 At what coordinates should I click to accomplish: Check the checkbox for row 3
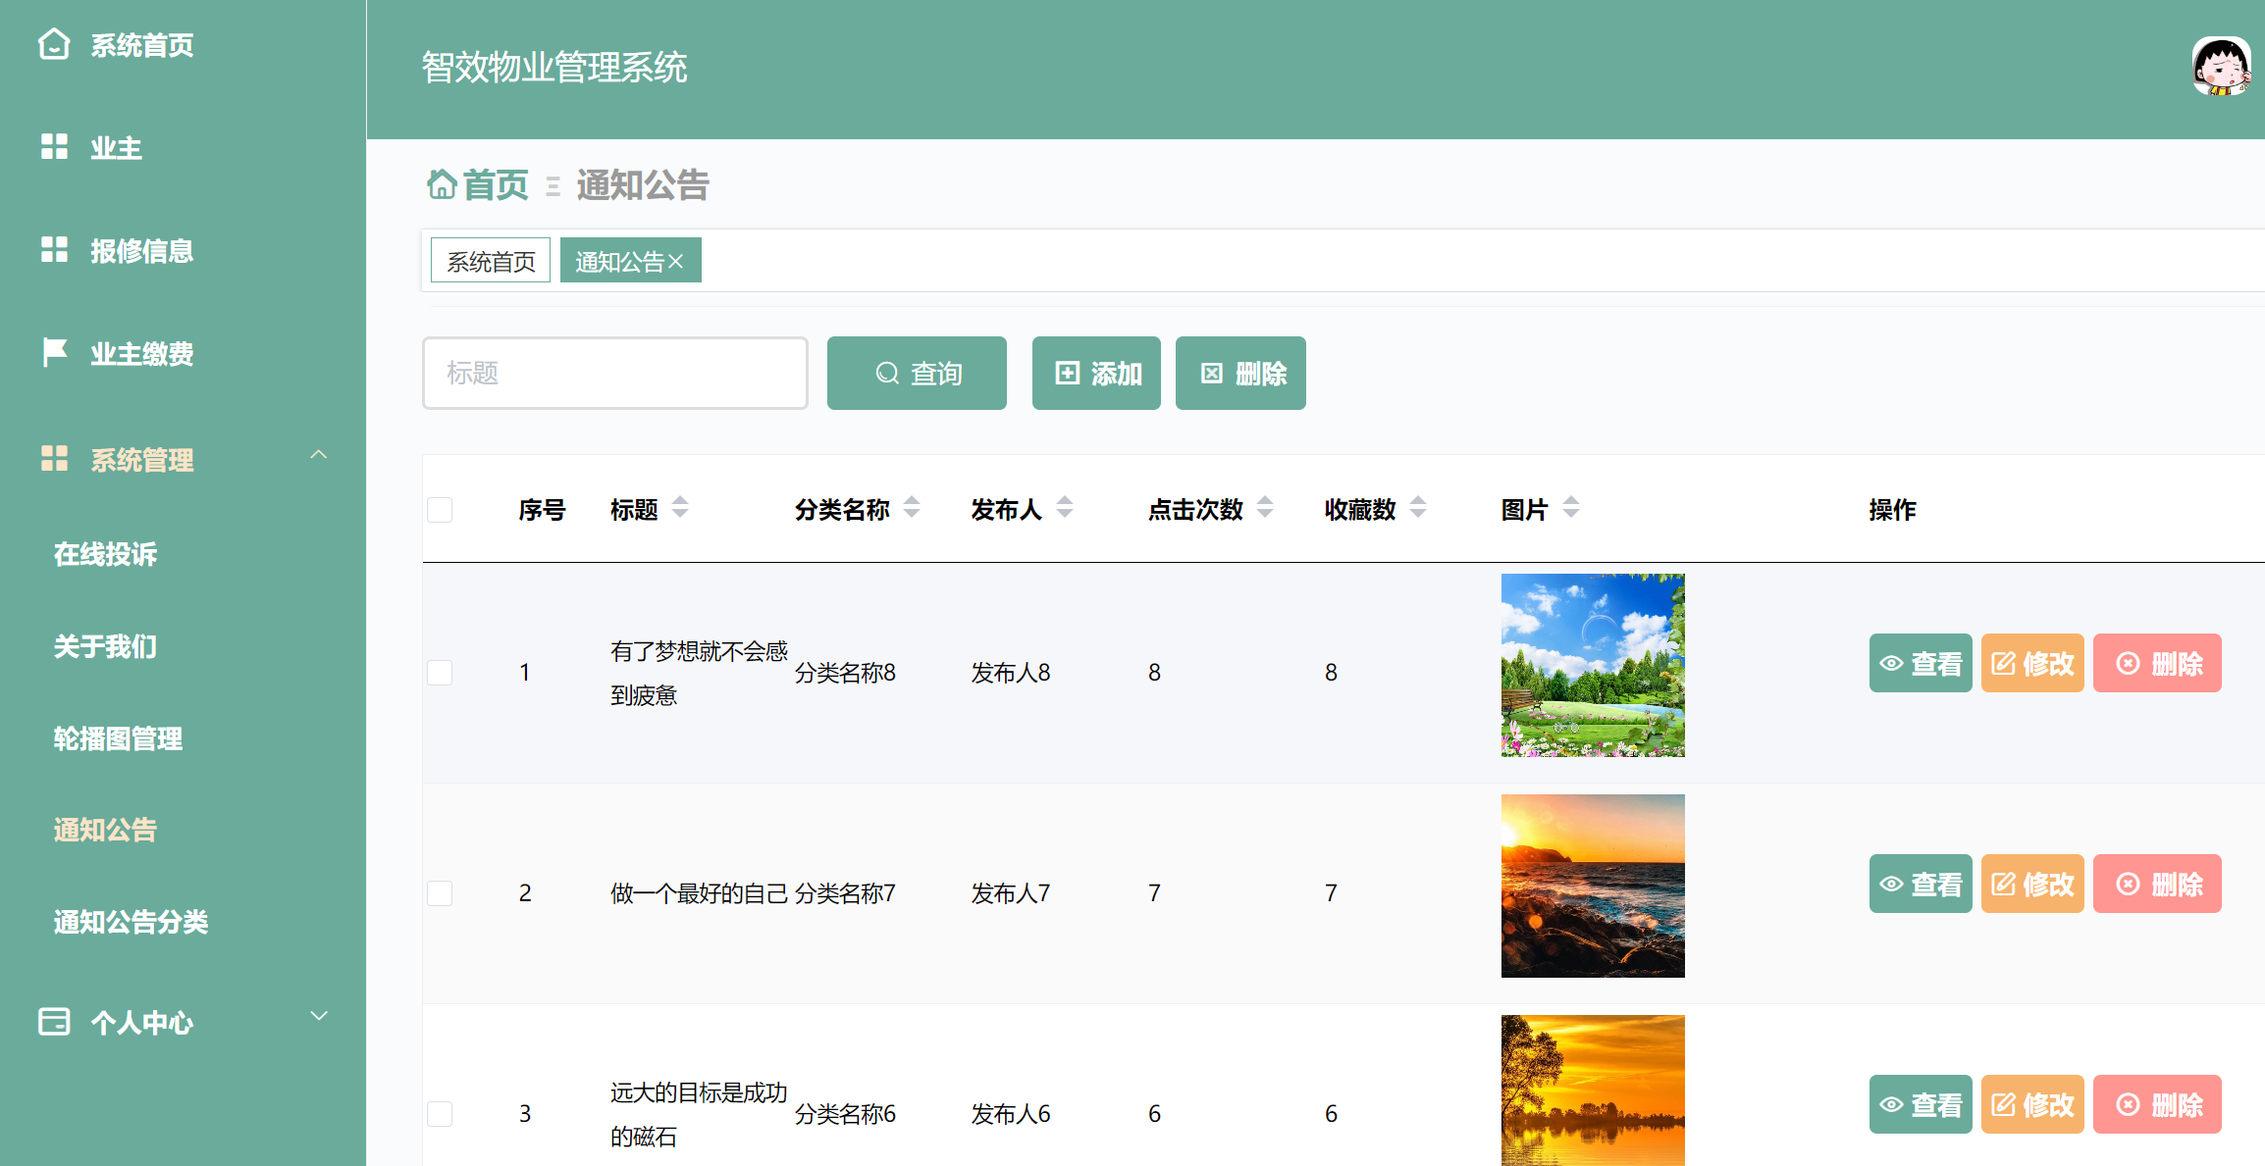440,1114
